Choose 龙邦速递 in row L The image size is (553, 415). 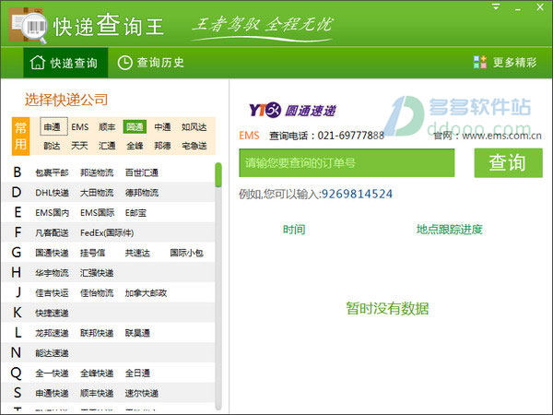click(x=52, y=333)
